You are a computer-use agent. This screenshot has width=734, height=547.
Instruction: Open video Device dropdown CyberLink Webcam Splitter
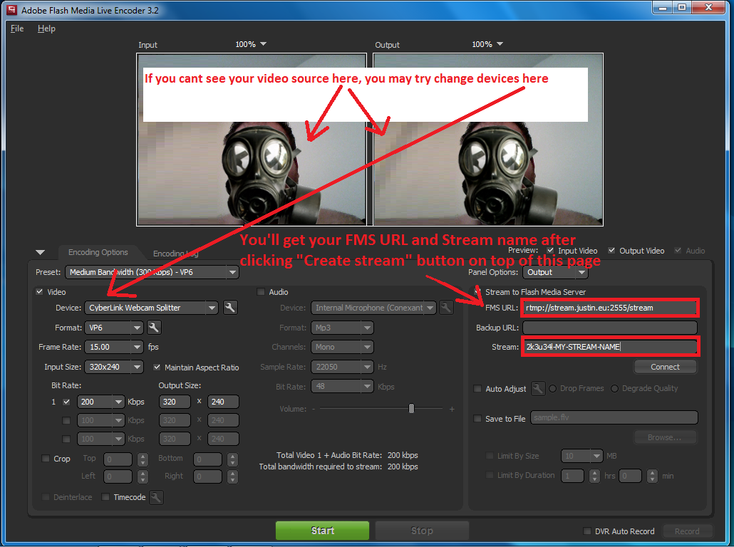pyautogui.click(x=151, y=308)
